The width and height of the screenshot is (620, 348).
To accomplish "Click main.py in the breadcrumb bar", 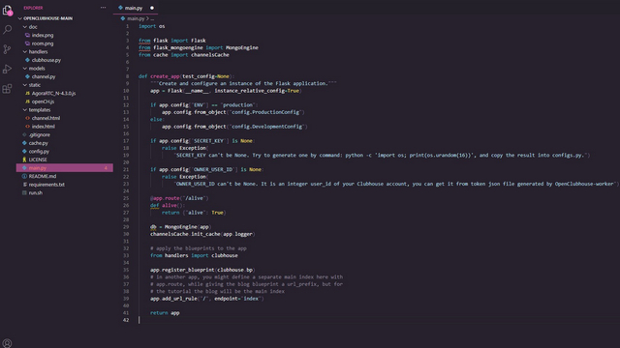I will tap(136, 18).
